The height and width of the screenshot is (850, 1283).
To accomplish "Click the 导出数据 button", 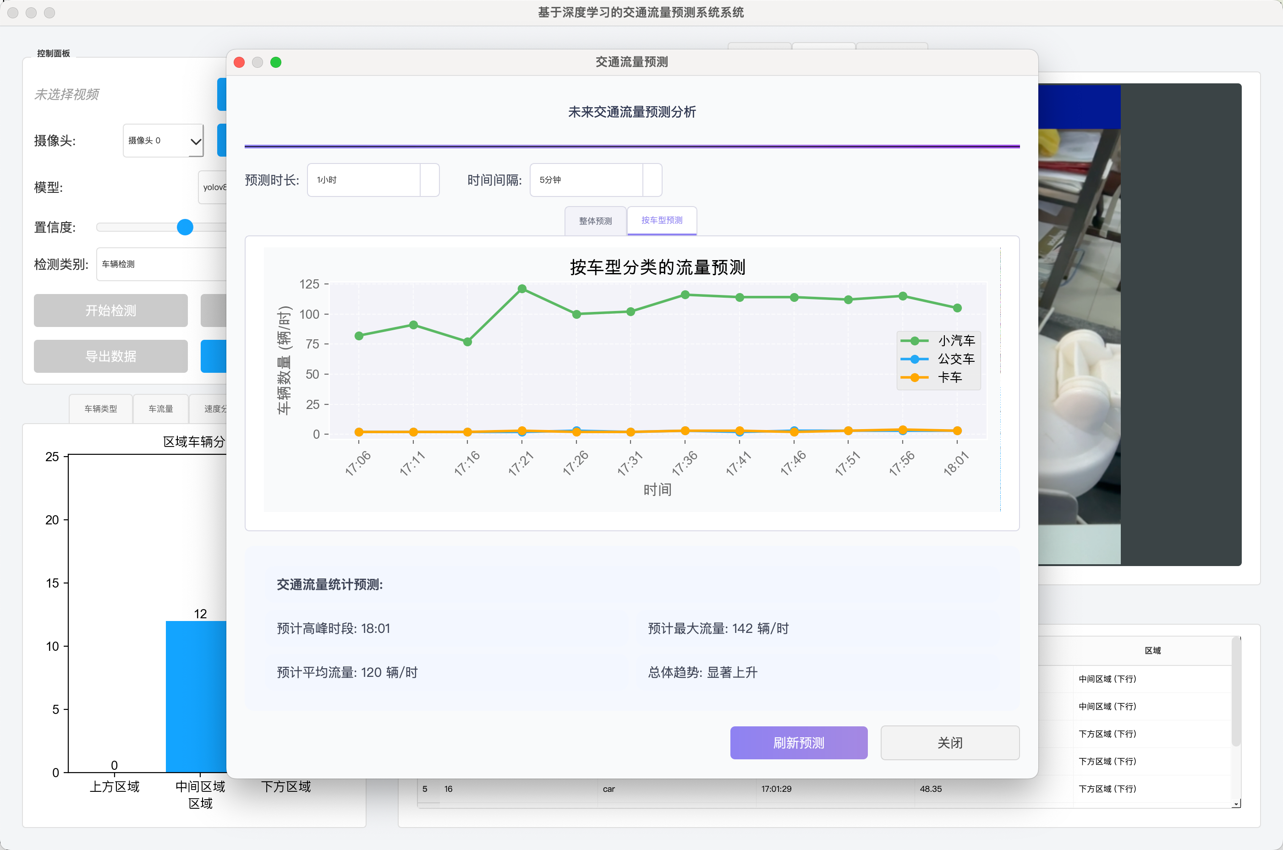I will point(110,356).
